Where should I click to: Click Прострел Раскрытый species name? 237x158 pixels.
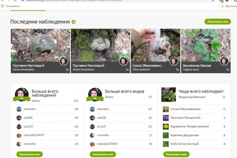click(185, 118)
